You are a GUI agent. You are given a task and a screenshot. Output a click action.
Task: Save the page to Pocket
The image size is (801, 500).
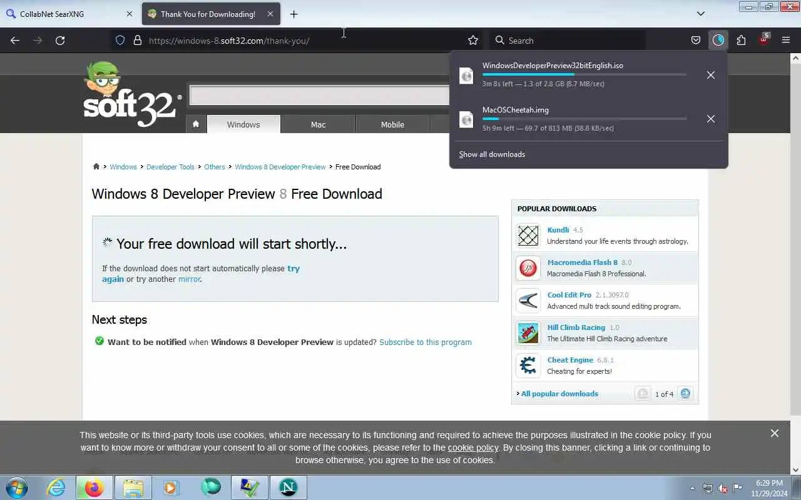[x=695, y=41]
